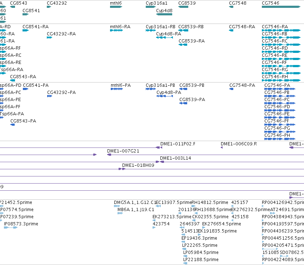Select the Cyp316a1-PB protein glyph
The image size is (304, 265).
point(151,89)
